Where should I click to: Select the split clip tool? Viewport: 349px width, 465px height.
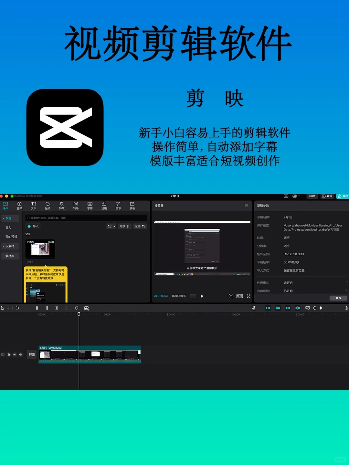tap(37, 308)
